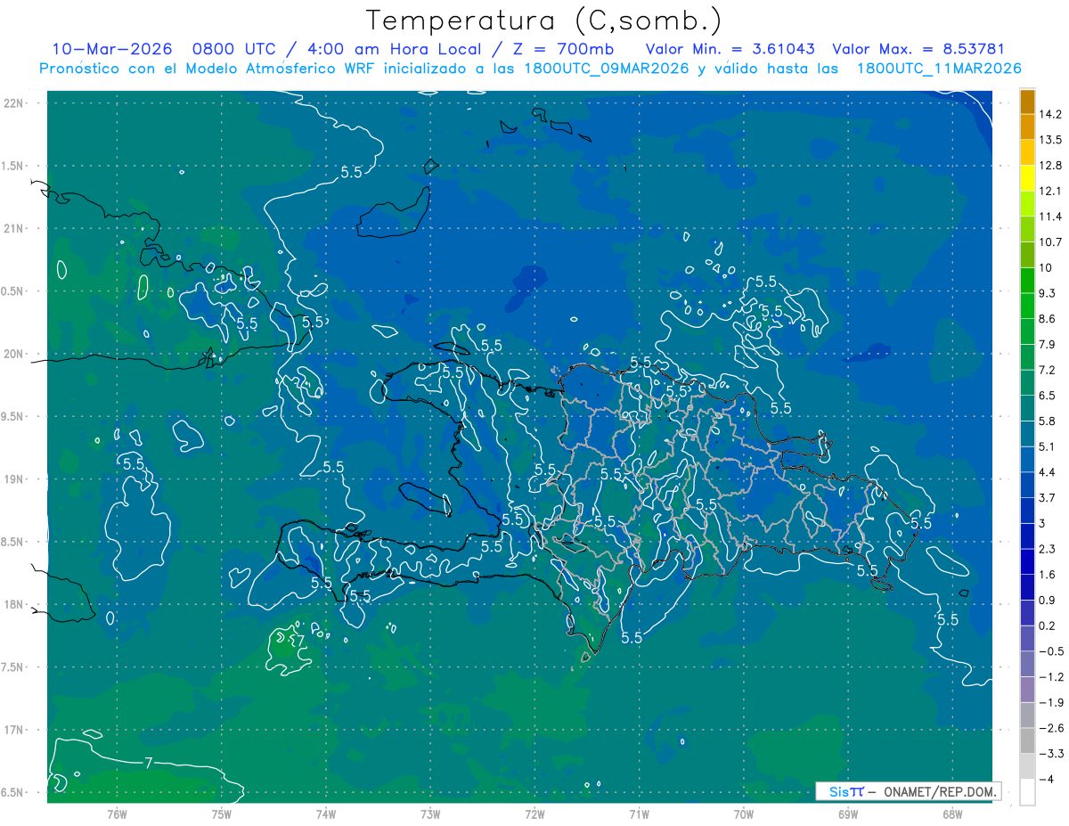This screenshot has height=826, width=1069.
Task: Click the "70W" longitude label
Action: 744,814
